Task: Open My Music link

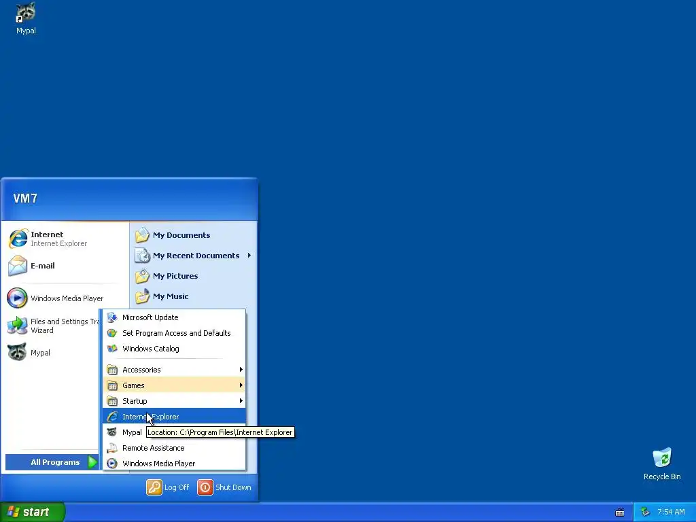Action: click(x=171, y=296)
